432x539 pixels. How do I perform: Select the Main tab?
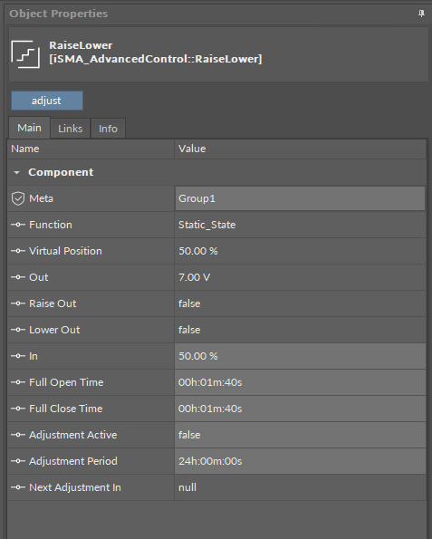pyautogui.click(x=29, y=128)
